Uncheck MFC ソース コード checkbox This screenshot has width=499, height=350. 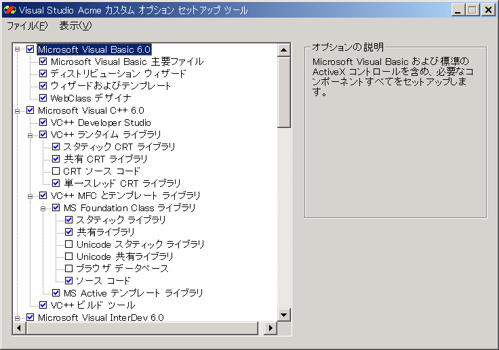tap(68, 280)
